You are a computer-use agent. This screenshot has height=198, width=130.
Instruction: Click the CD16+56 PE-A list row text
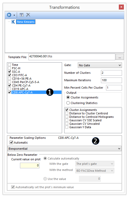click(22, 79)
